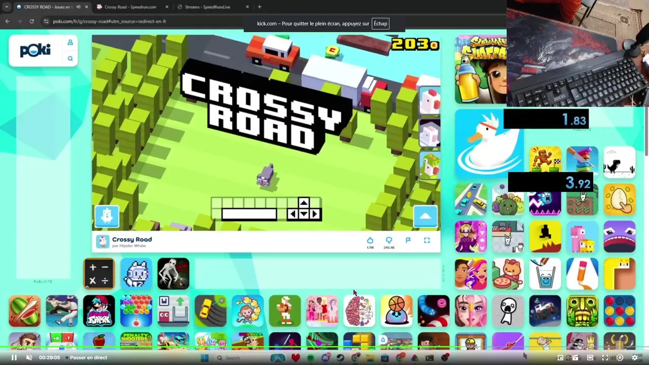This screenshot has height=365, width=649.
Task: Open the black stick figure yellow tile
Action: coord(545,237)
